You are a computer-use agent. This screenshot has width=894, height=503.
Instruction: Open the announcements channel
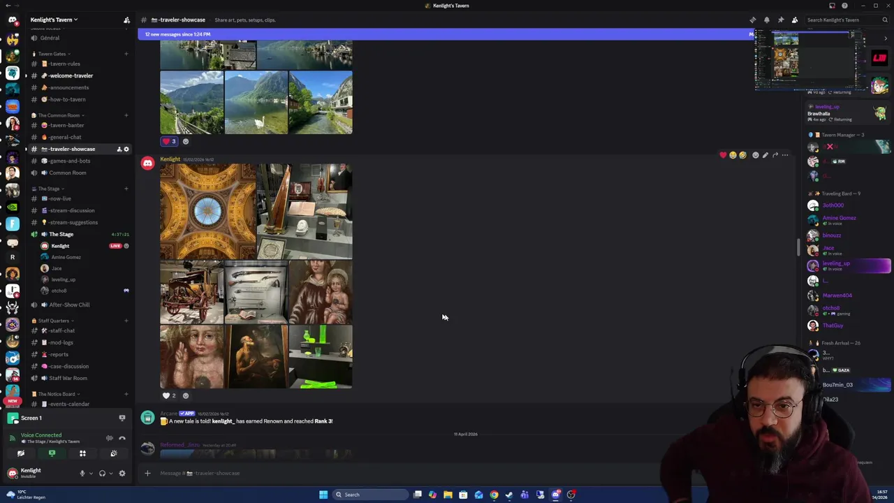pos(79,87)
